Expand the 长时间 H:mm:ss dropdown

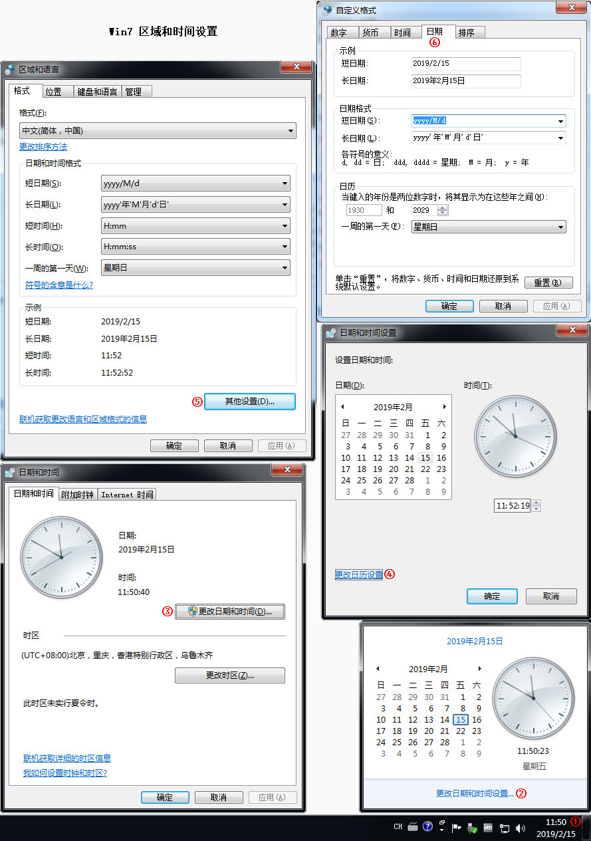tap(195, 247)
